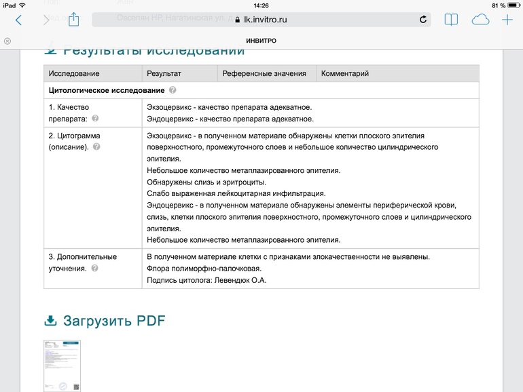The height and width of the screenshot is (392, 523).
Task: Open the PDF report thumbnail
Action: [62, 366]
